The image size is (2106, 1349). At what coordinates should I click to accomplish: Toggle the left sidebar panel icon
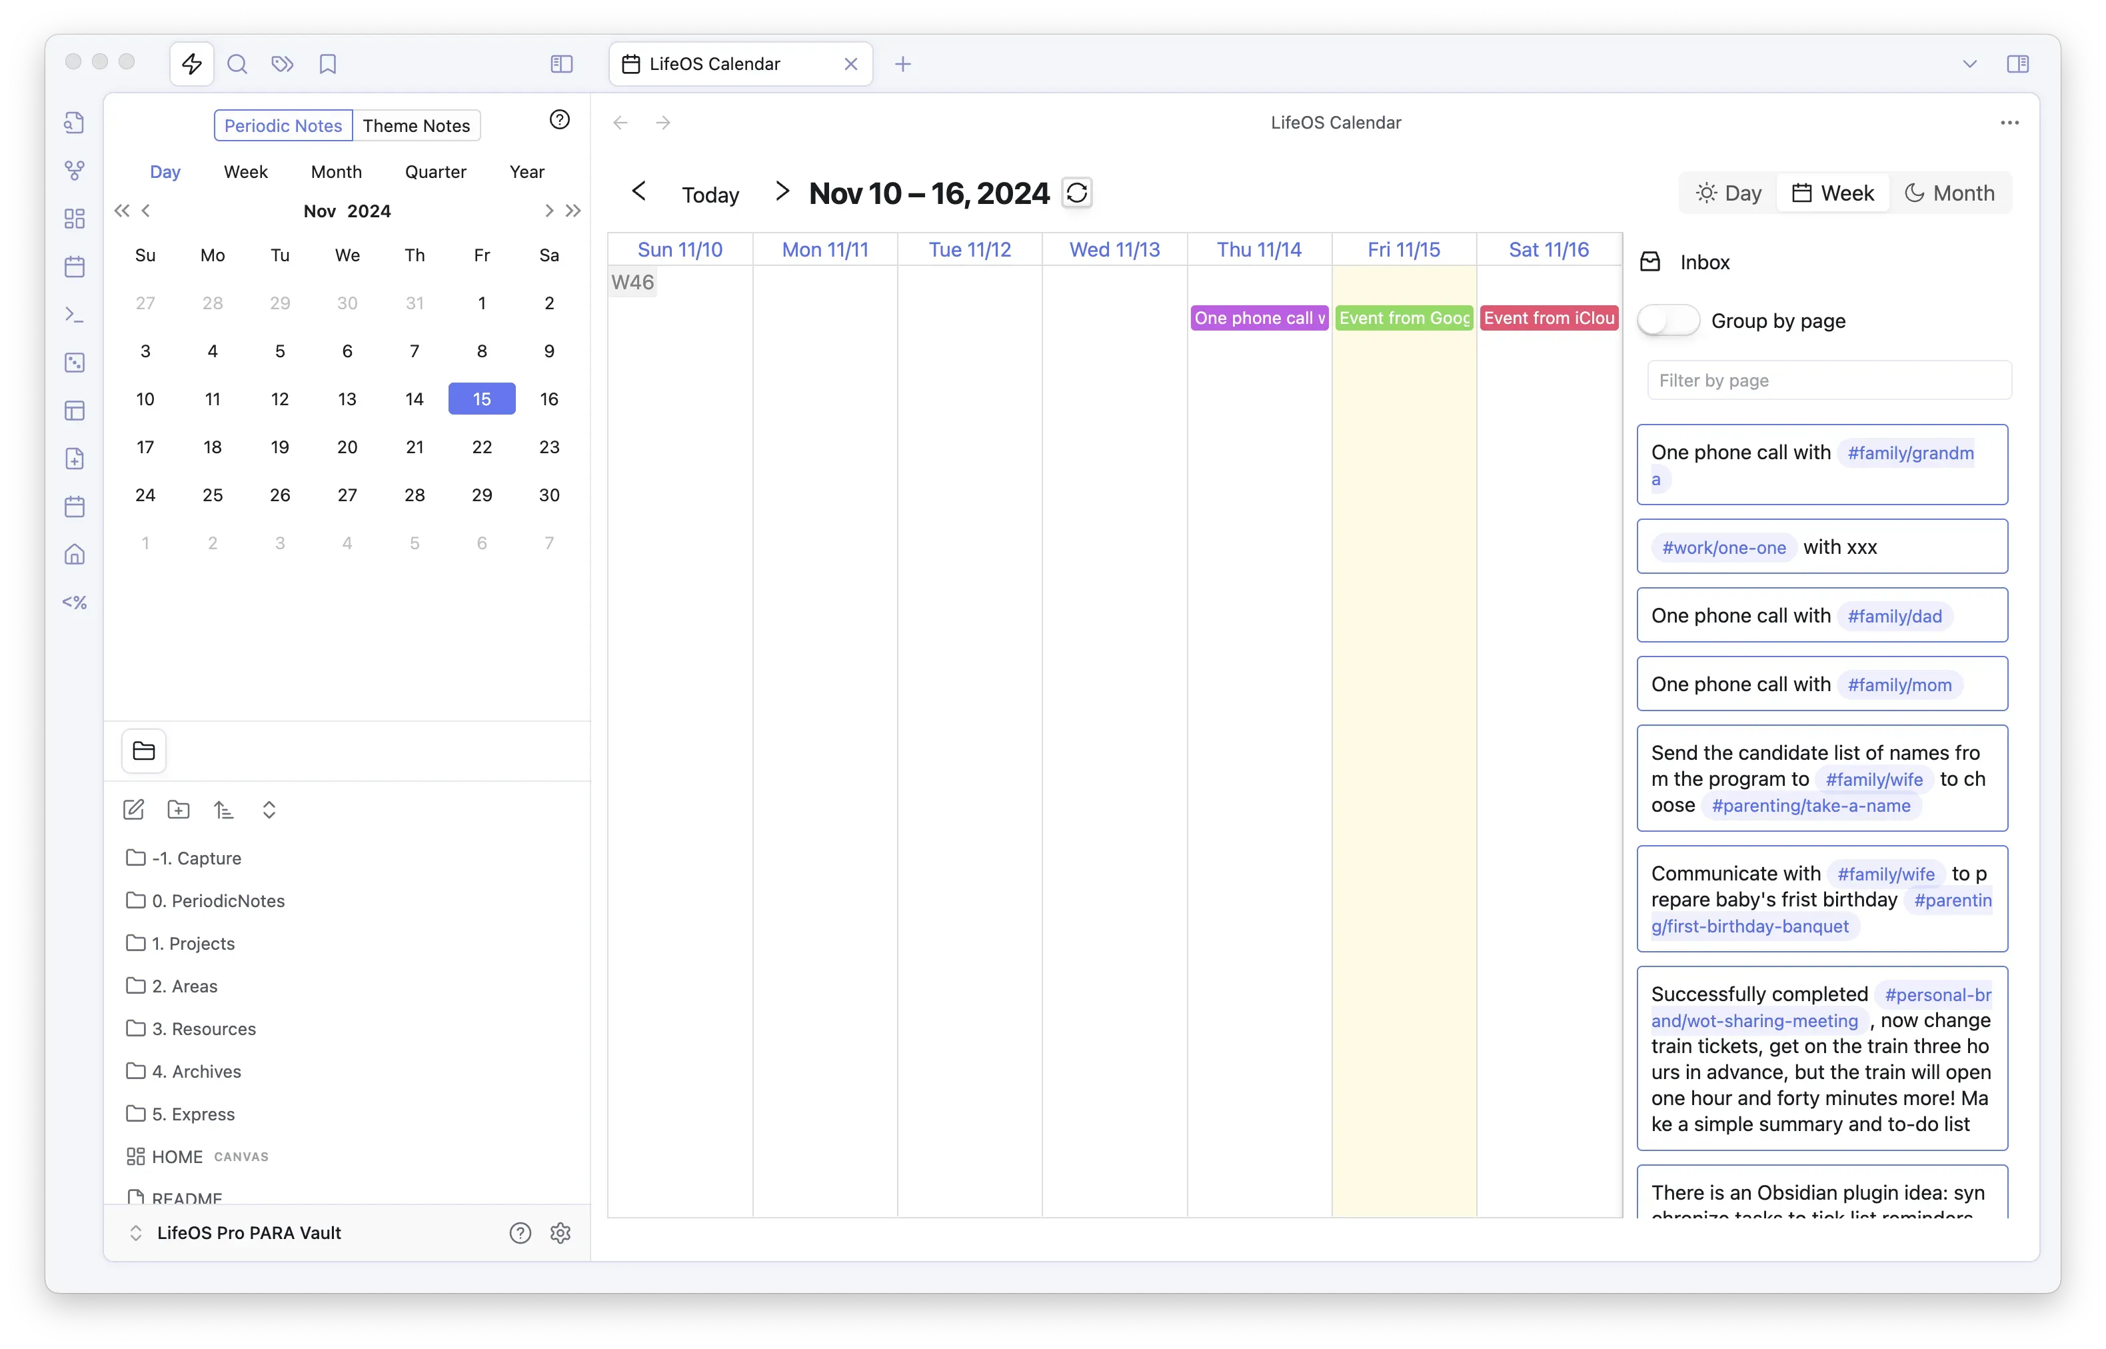click(x=561, y=64)
